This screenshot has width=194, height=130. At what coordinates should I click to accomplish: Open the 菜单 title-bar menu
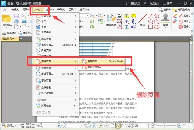(x=168, y=3)
